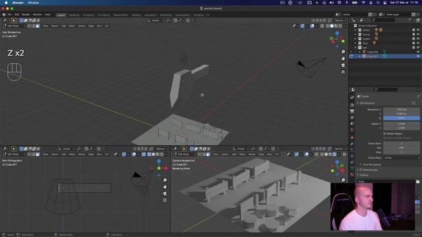Toggle the Stereoscopy checkbox
Viewport: 422px width, 237px height.
(x=361, y=170)
